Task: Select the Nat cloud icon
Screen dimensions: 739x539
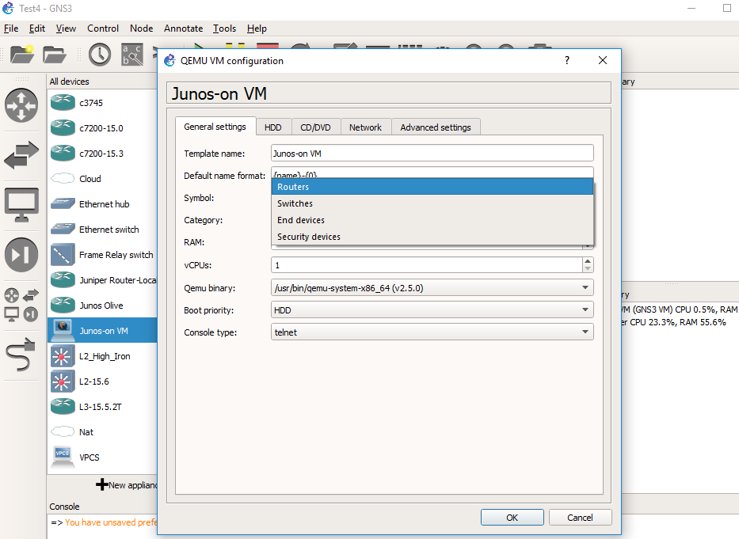Action: 63,431
